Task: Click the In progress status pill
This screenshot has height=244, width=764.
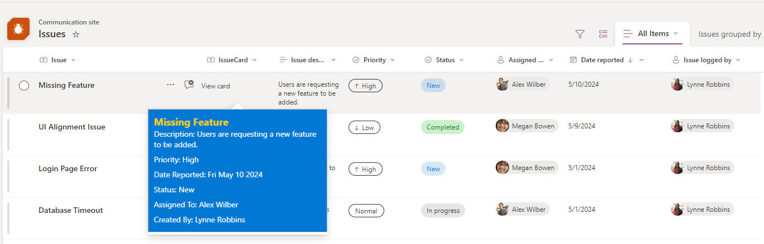Action: coord(443,211)
